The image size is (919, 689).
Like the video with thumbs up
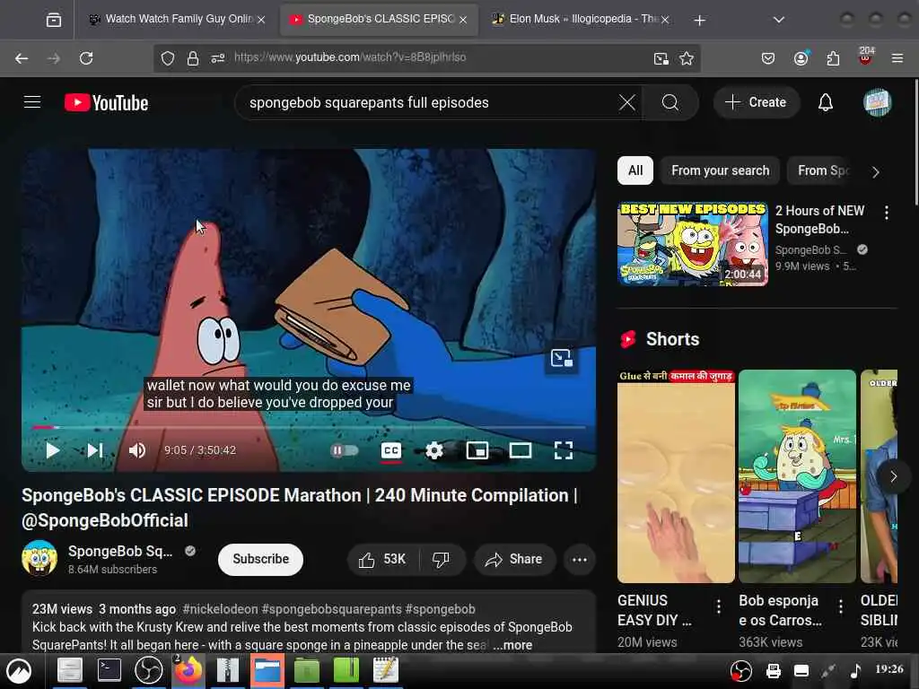coord(382,560)
